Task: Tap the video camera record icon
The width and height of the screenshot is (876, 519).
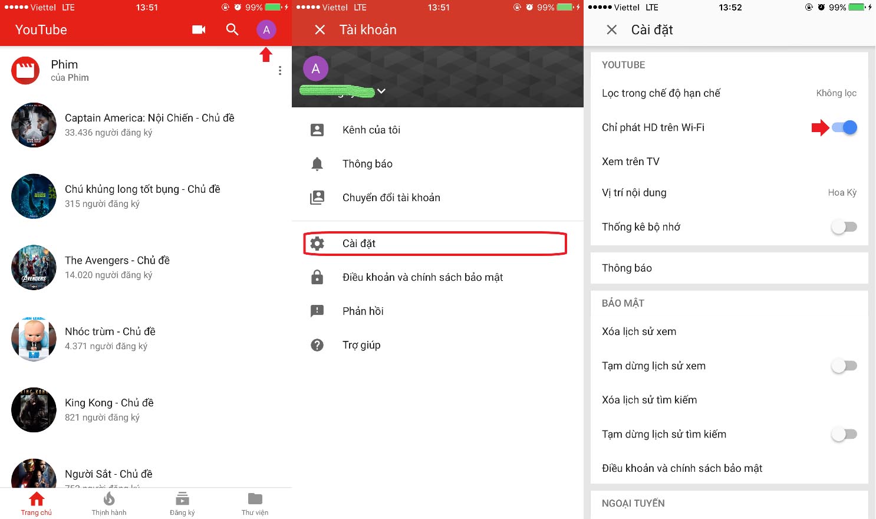Action: click(x=199, y=29)
